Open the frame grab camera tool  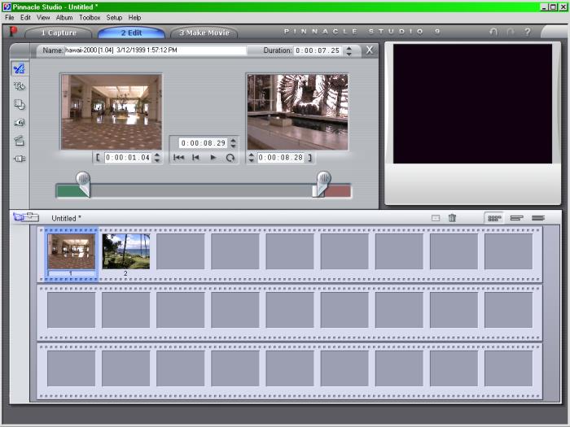[20, 123]
